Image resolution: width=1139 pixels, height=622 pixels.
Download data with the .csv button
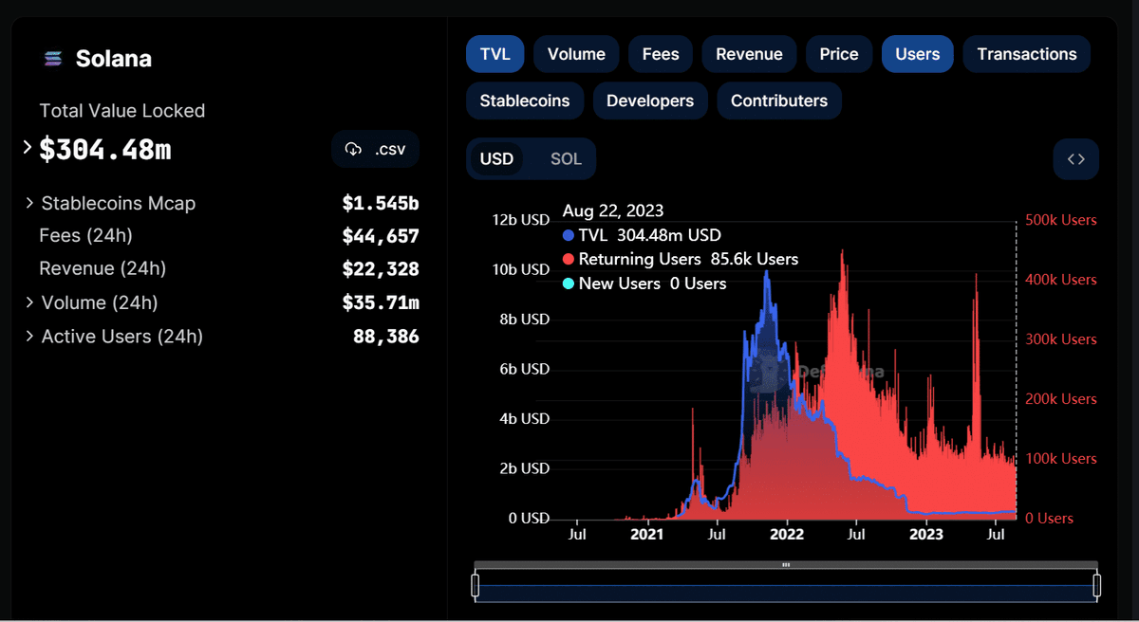click(376, 150)
